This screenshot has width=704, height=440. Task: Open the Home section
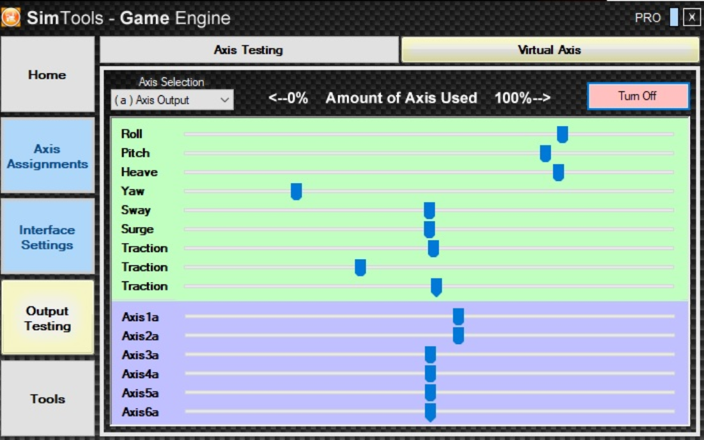(47, 75)
